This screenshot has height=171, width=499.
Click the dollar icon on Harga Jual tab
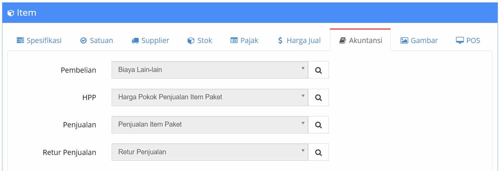pyautogui.click(x=280, y=41)
